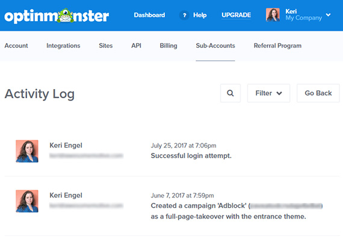Screen dimensions: 343x239
Task: Click the search magnifier button
Action: pyautogui.click(x=230, y=93)
